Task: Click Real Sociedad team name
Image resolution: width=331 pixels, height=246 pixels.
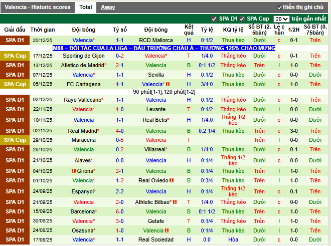Action: [156, 239]
